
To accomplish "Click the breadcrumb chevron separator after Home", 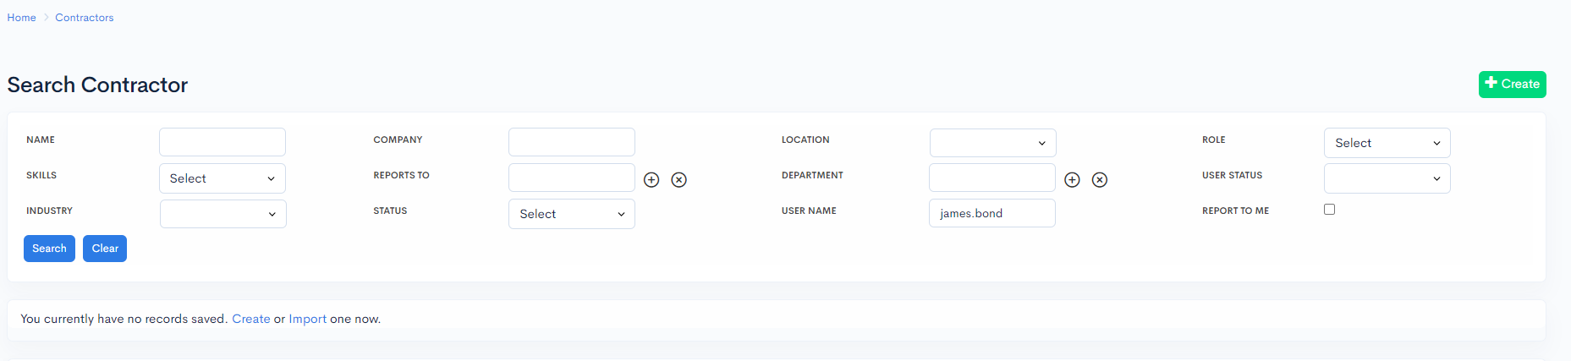I will (x=46, y=17).
